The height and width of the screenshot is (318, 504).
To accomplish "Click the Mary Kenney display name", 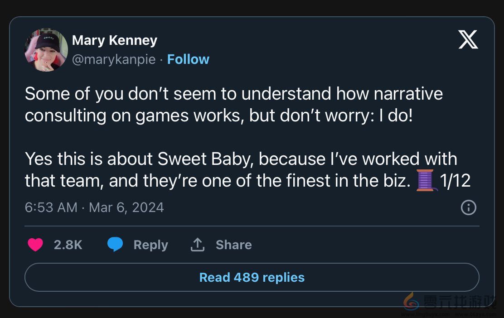I will (115, 40).
